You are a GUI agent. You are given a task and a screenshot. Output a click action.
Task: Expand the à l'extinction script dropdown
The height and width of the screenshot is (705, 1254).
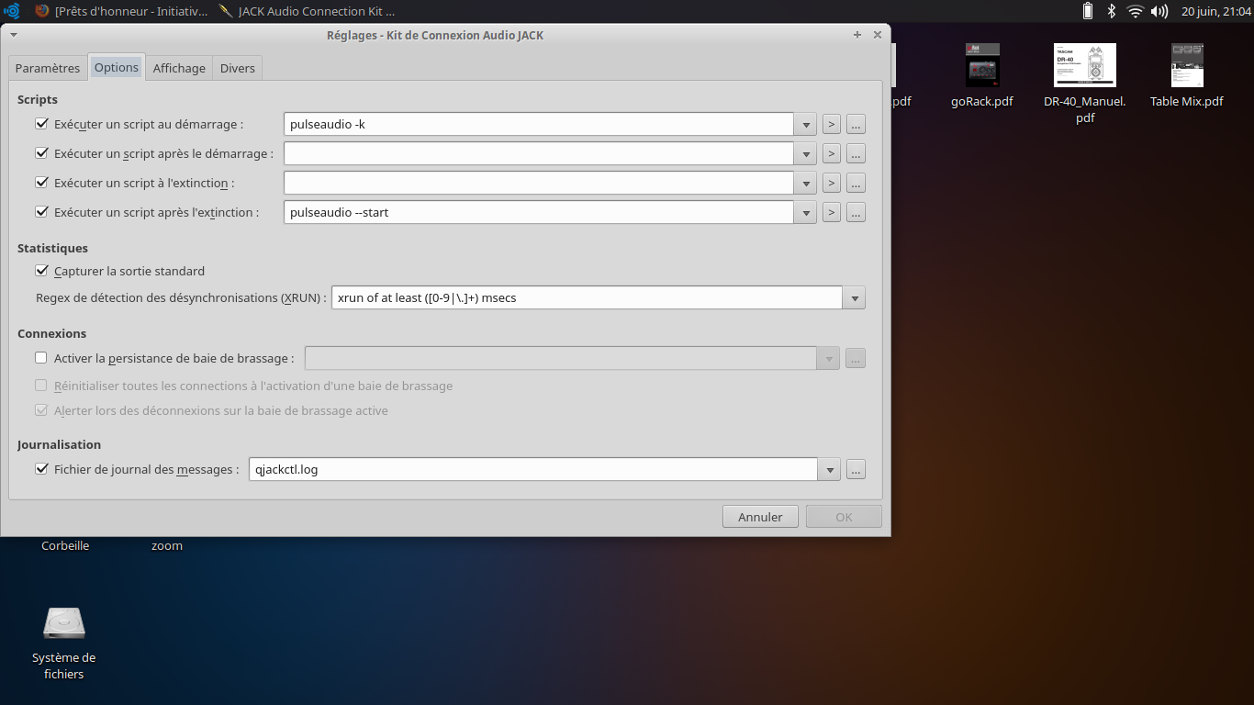[x=805, y=183]
